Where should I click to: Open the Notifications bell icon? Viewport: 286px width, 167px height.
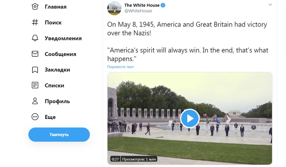click(x=35, y=38)
